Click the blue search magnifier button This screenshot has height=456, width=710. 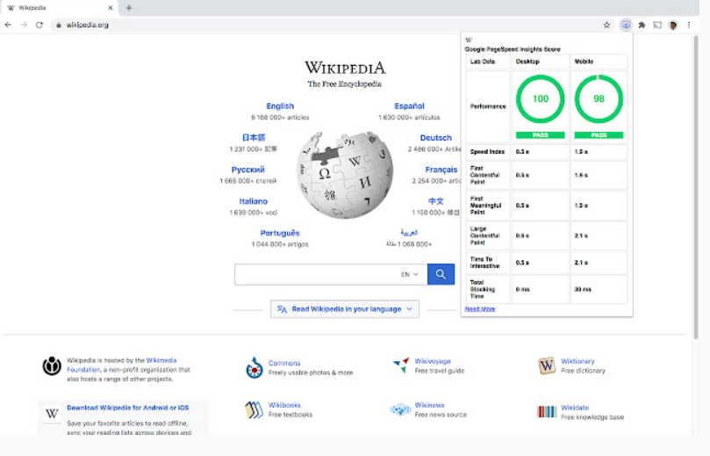[441, 274]
